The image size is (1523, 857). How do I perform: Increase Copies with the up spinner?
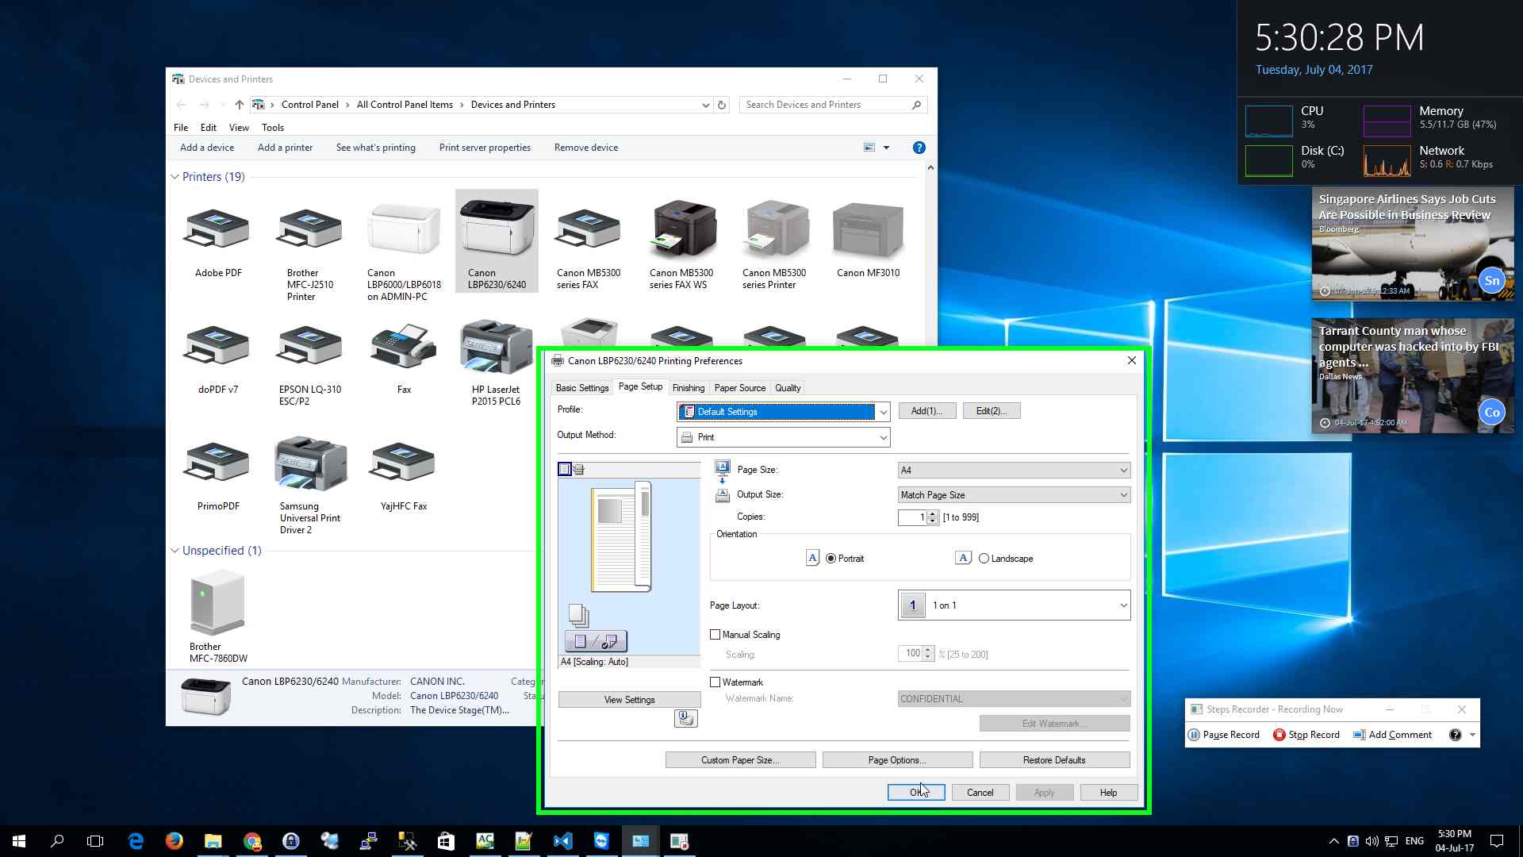pos(932,513)
